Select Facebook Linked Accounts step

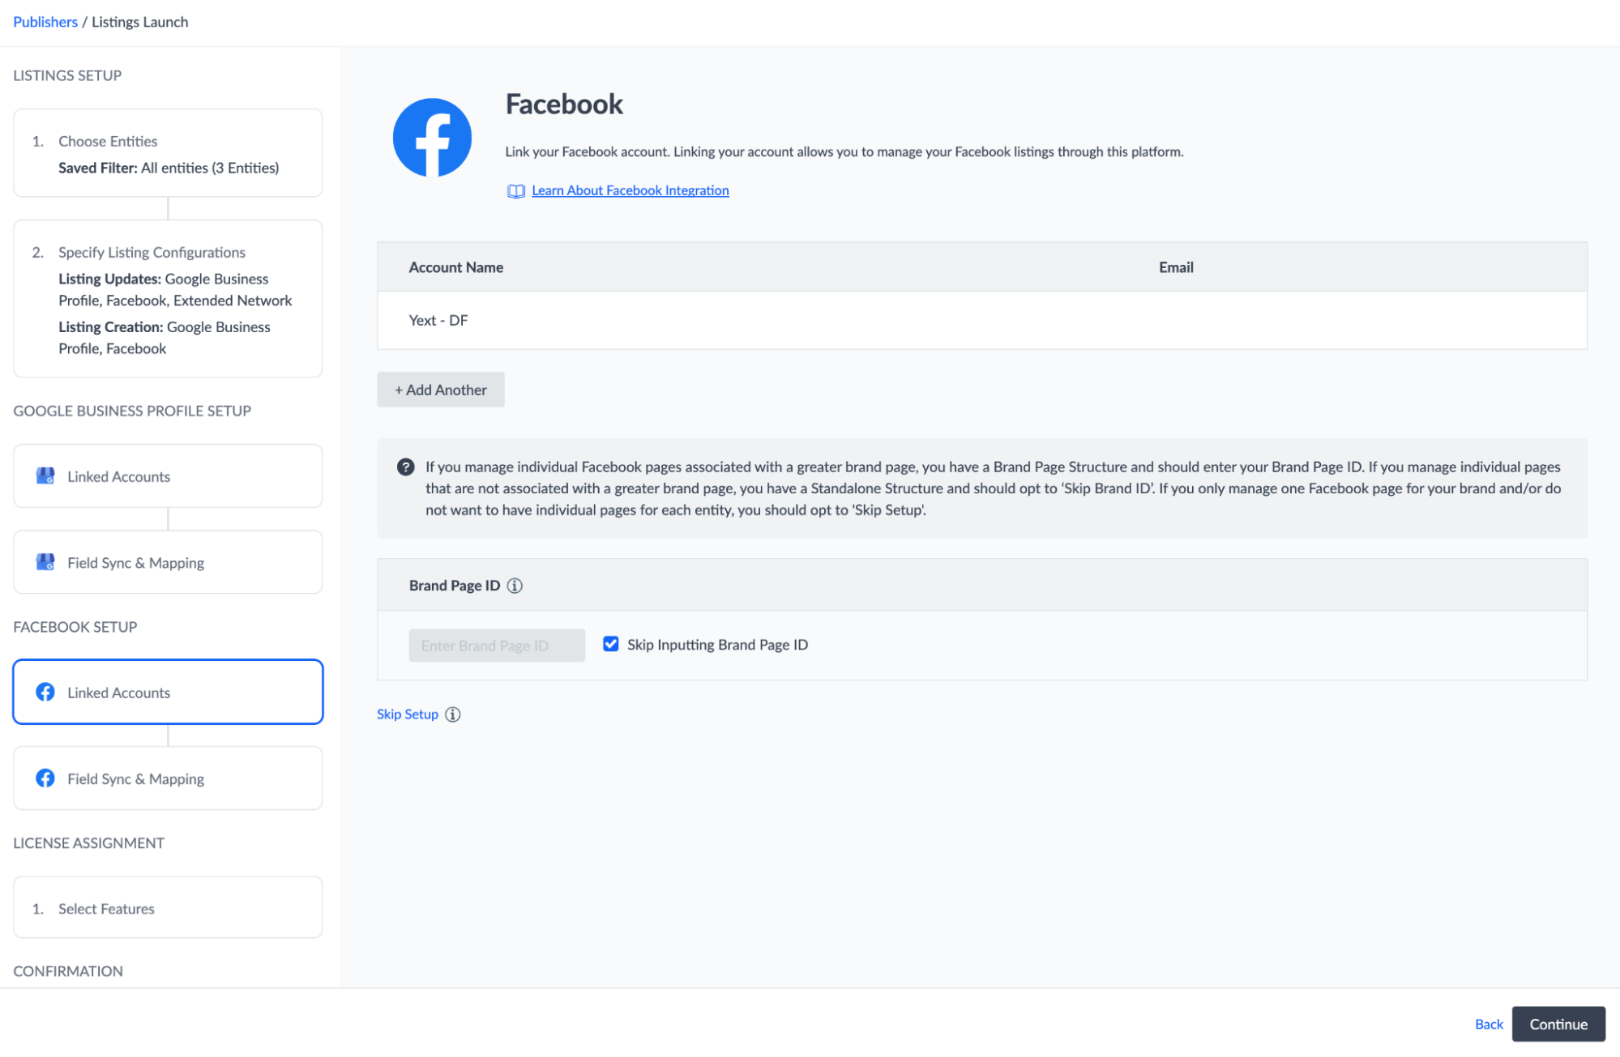pos(168,692)
